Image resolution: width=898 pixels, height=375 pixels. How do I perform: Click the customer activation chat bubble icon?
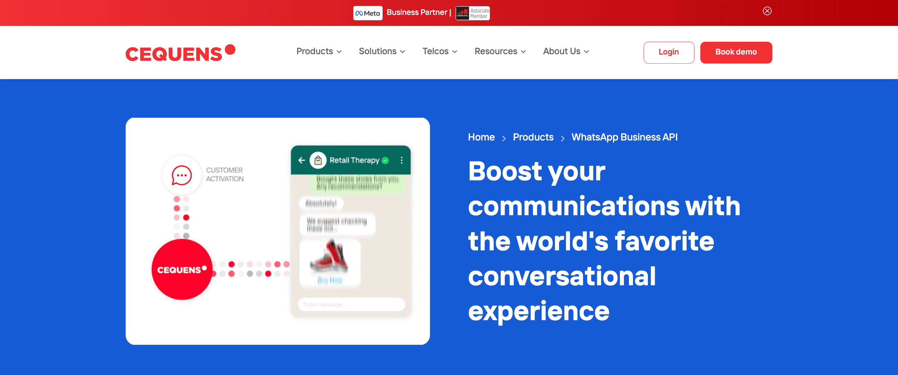pyautogui.click(x=181, y=175)
